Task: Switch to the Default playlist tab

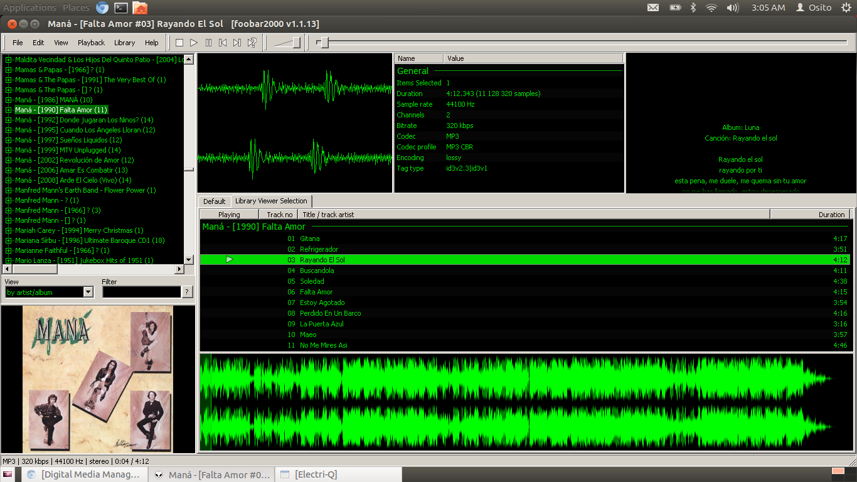Action: (x=214, y=201)
